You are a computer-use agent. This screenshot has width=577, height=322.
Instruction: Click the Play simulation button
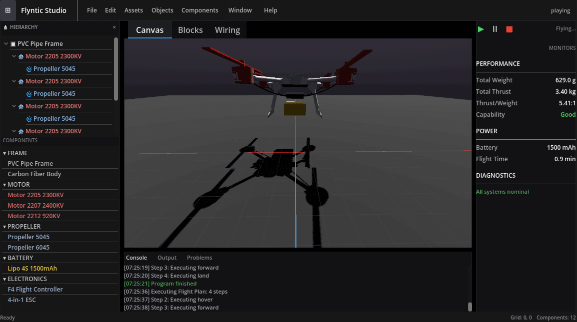(x=480, y=29)
